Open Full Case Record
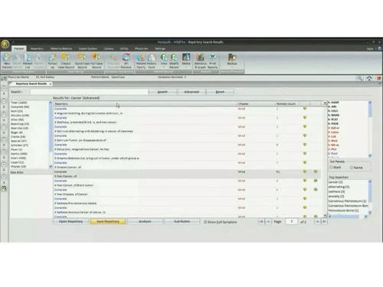Viewport: 383px width, 287px height. coord(97,61)
